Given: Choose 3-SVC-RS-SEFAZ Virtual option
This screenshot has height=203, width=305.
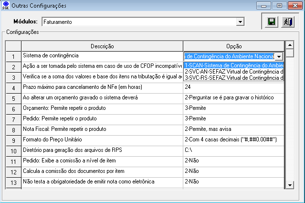Looking at the screenshot, I should 234,77.
